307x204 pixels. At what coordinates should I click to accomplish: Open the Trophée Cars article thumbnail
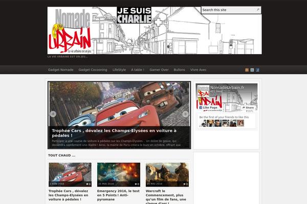(70, 174)
